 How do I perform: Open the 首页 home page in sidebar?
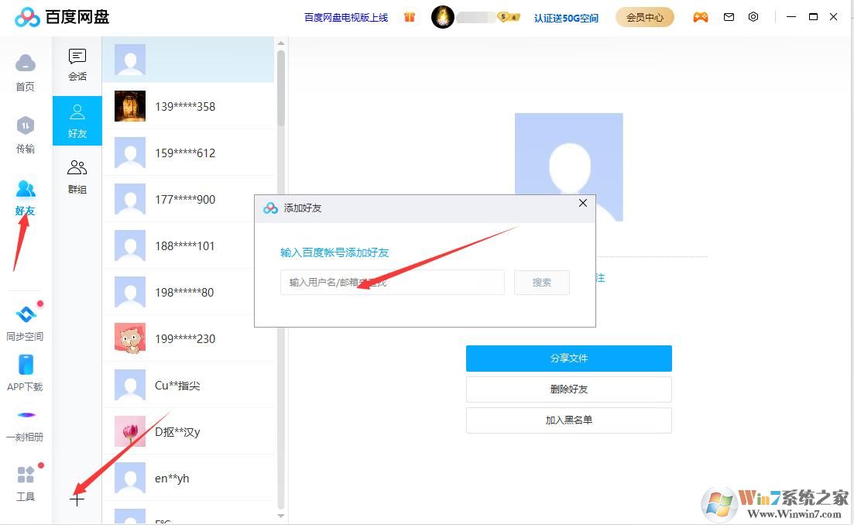[x=25, y=74]
